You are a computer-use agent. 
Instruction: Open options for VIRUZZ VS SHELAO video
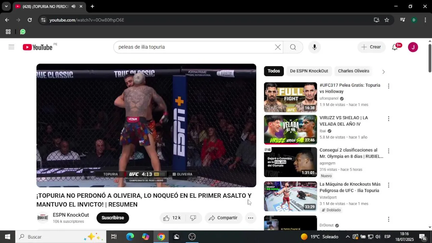[388, 119]
